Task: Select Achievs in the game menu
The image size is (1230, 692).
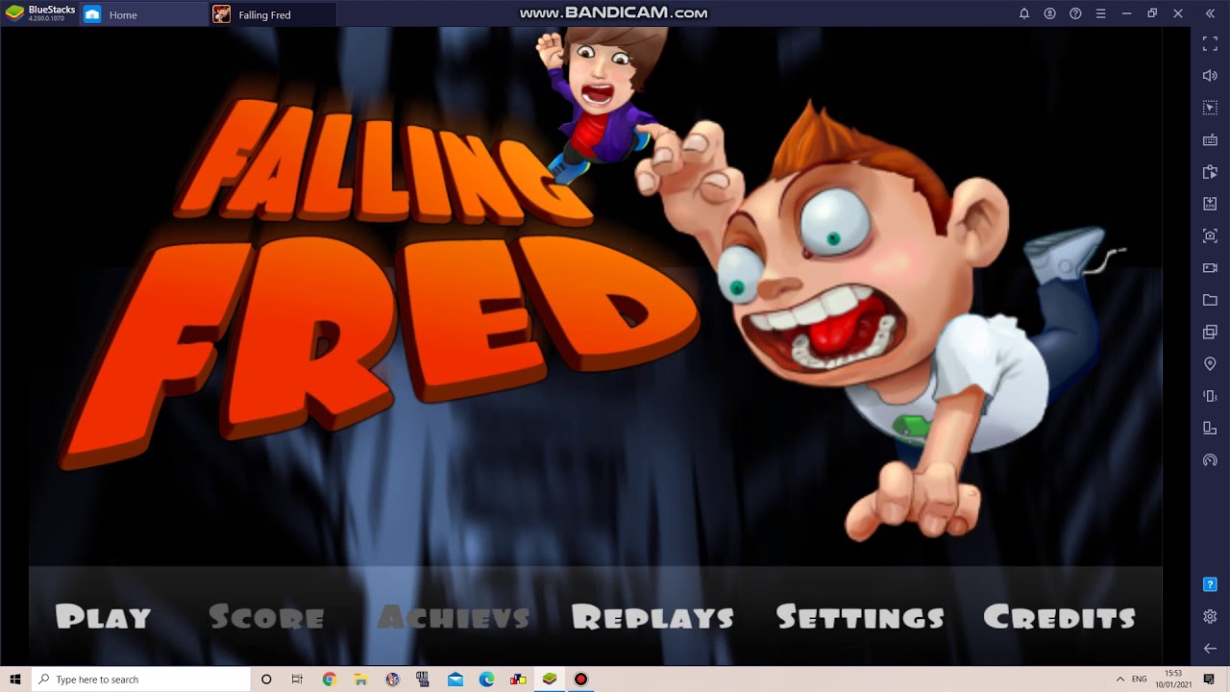Action: point(454,617)
